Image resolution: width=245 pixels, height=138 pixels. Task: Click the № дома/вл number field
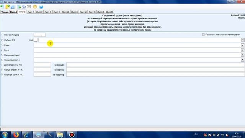click(155, 65)
